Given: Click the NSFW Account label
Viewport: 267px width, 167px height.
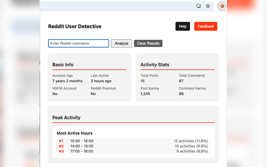Looking at the screenshot, I should coord(64,89).
